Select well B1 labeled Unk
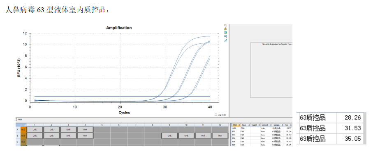The image size is (373, 151). tap(35, 136)
